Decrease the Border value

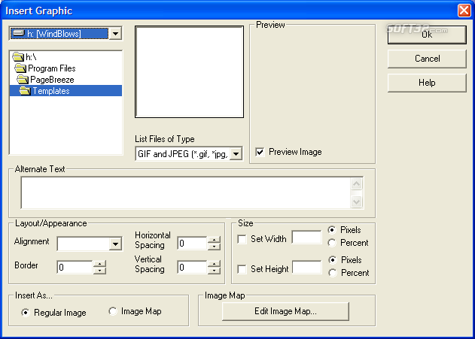(99, 271)
